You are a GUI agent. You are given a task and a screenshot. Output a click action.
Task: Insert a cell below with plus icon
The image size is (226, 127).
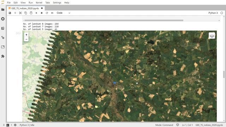click(15, 13)
